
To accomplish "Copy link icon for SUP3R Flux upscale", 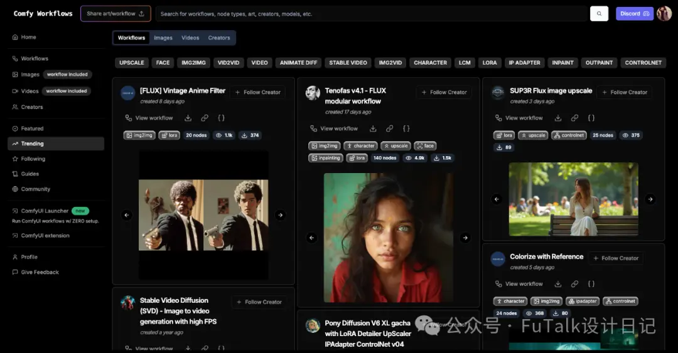I will [x=574, y=118].
